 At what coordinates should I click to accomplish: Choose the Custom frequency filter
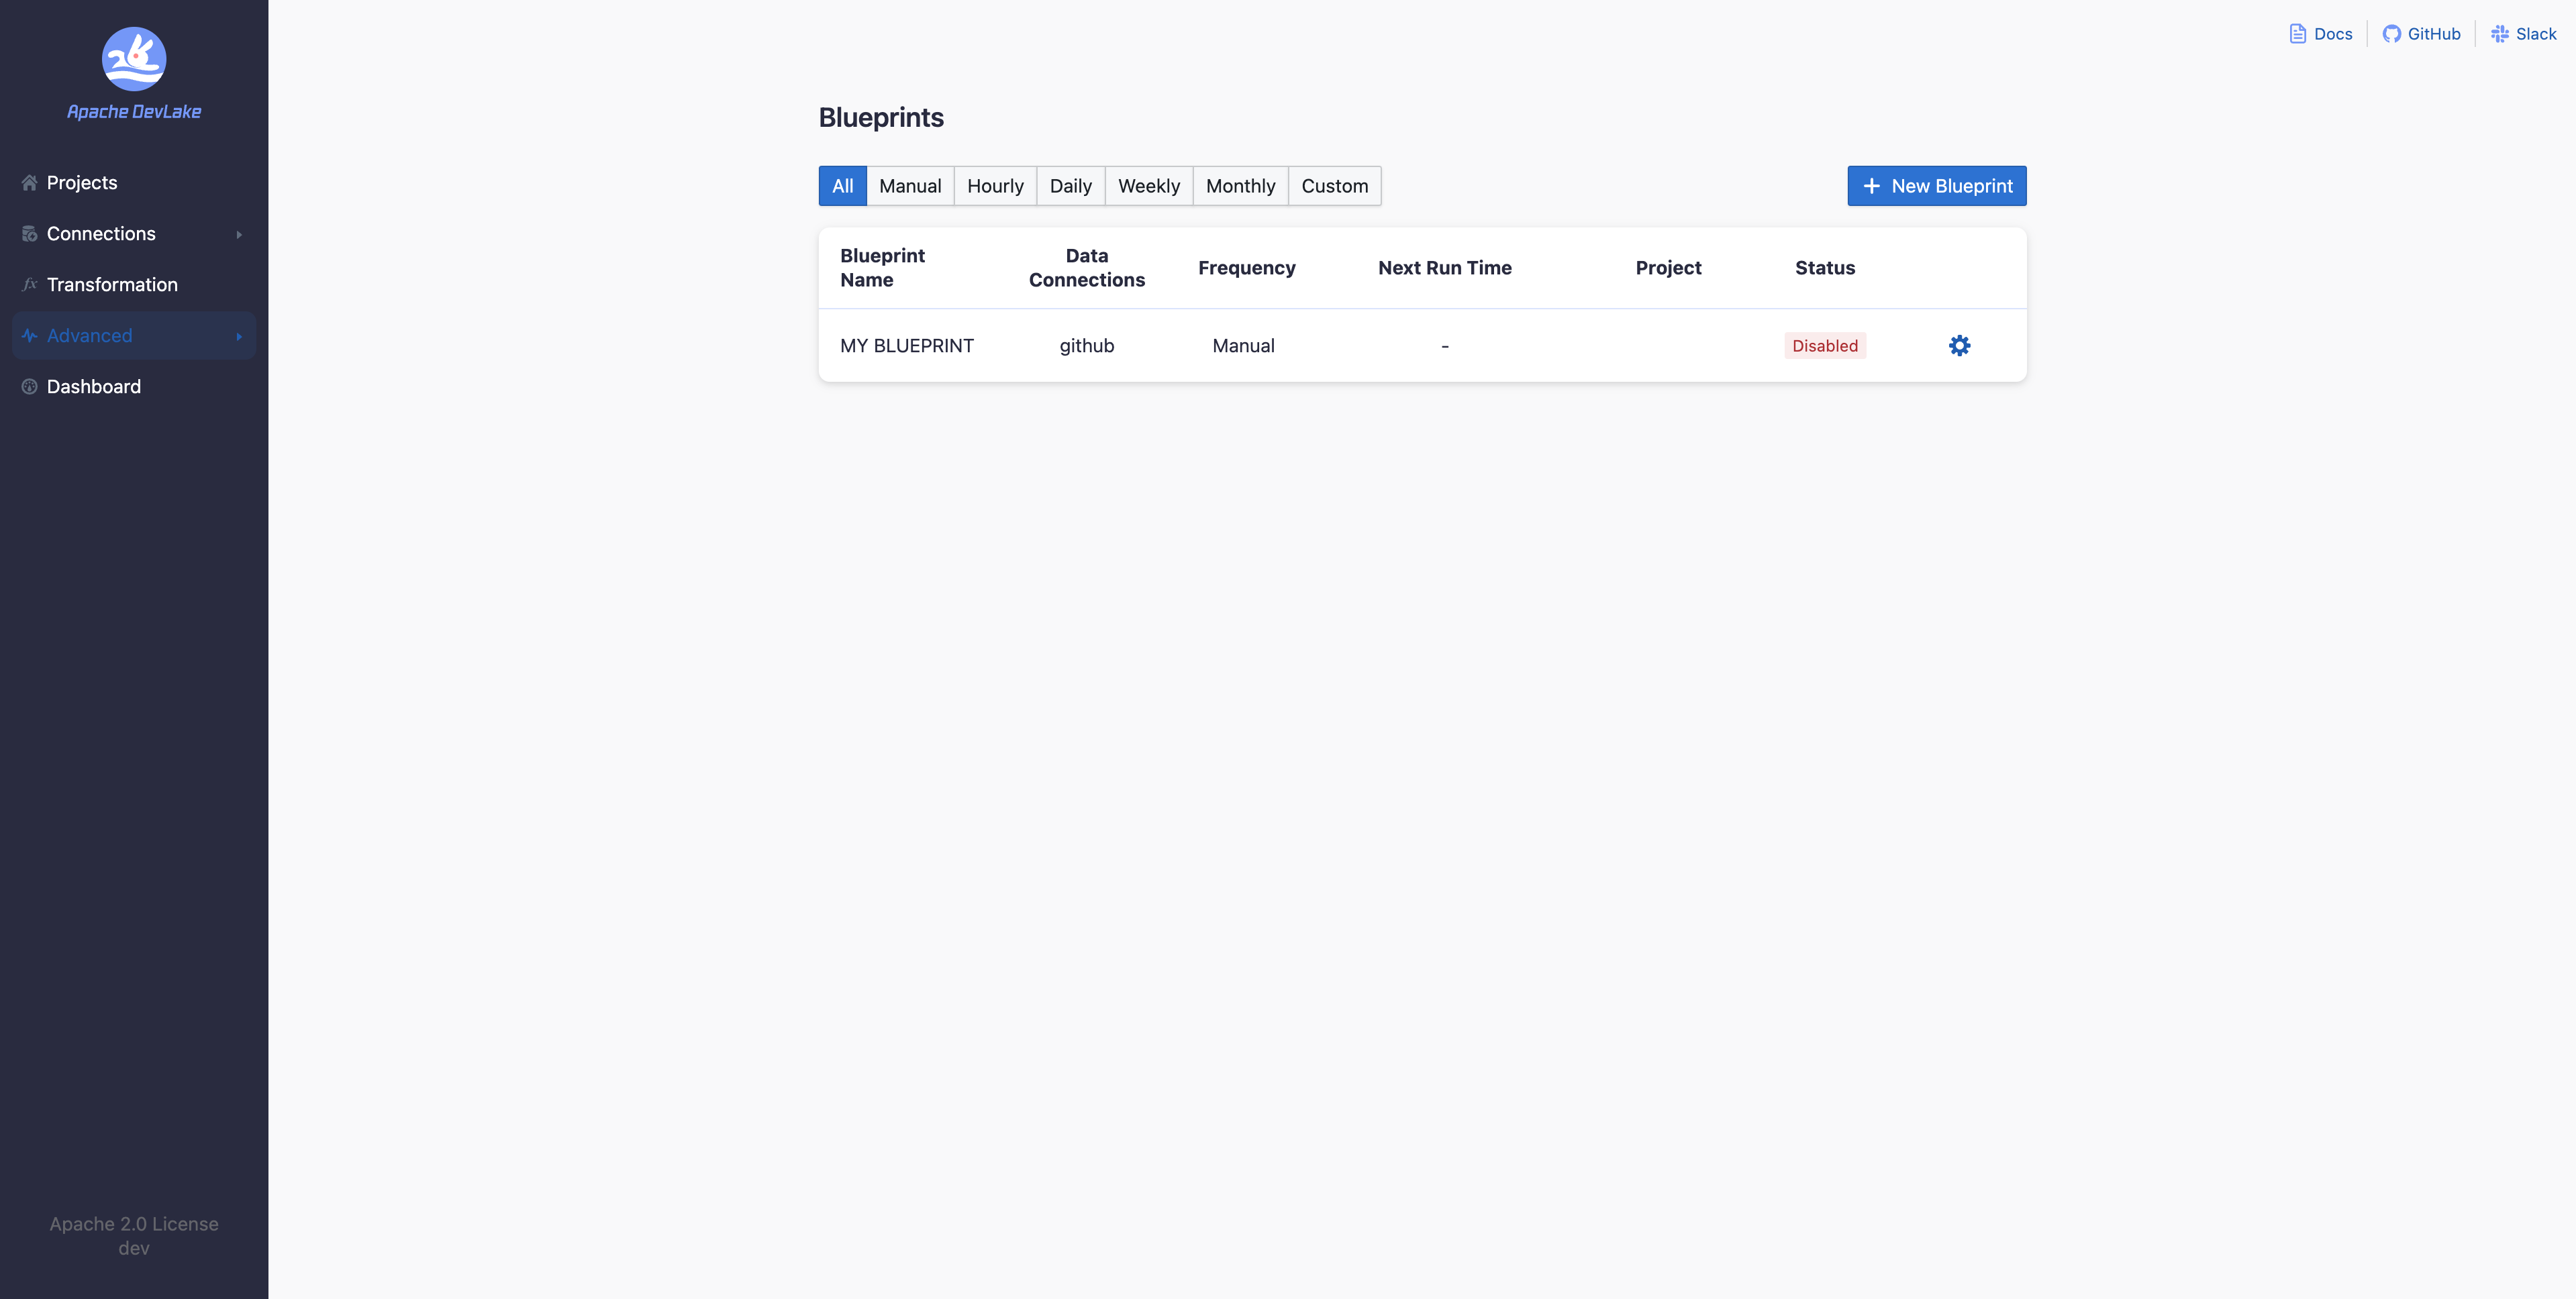coord(1334,186)
